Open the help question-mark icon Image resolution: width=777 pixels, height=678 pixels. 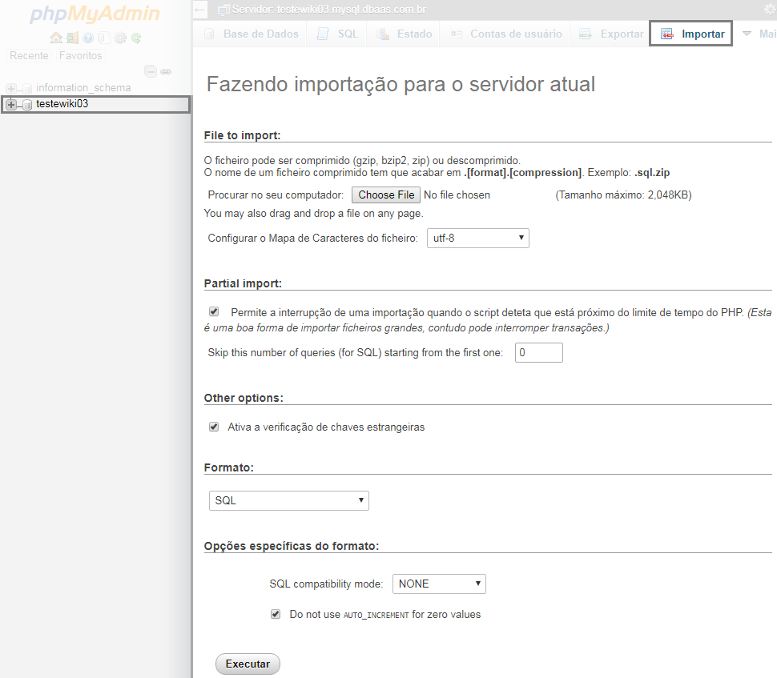click(x=88, y=38)
